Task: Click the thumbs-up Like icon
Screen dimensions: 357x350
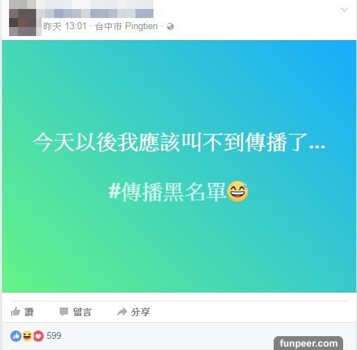Action: [15, 312]
